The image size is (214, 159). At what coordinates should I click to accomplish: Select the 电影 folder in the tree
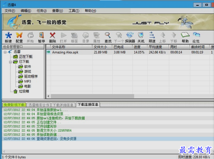[28, 86]
